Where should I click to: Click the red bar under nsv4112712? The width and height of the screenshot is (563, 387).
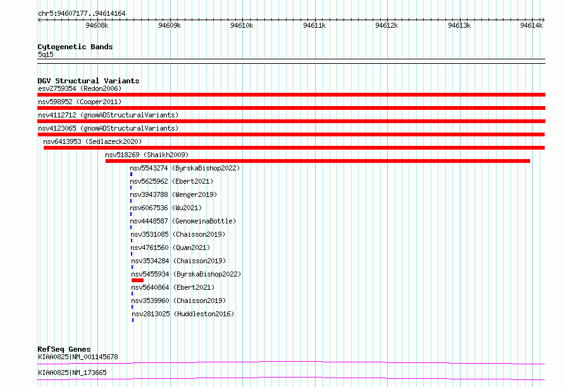pos(291,121)
